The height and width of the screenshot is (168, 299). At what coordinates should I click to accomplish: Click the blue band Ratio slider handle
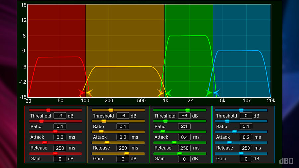pos(227,121)
